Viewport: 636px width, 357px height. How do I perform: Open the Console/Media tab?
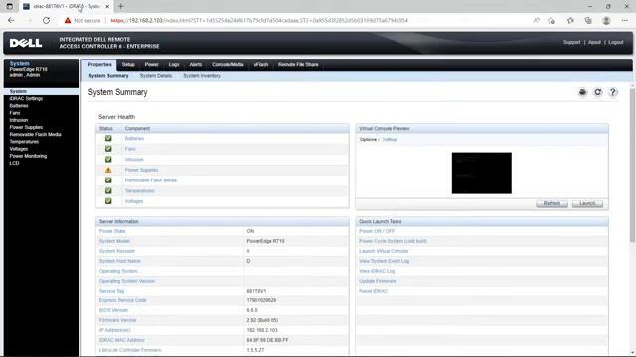click(x=228, y=65)
